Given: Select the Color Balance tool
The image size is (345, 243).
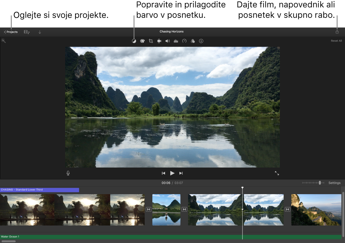Looking at the screenshot, I should [134, 41].
